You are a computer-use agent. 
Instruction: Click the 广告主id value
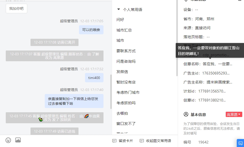[x=216, y=73]
